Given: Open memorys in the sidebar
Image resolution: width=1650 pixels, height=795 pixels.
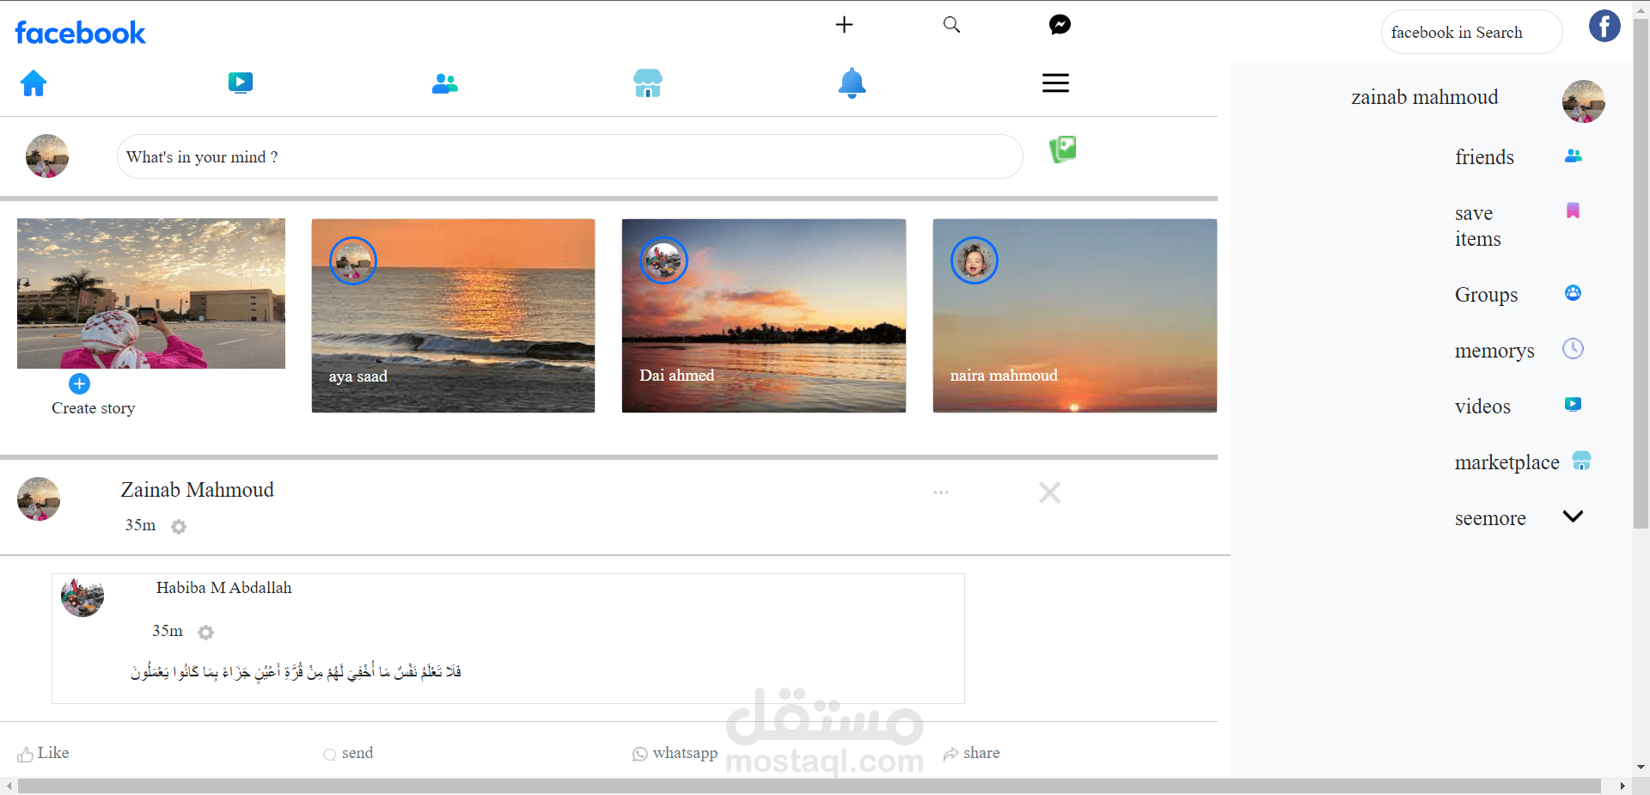Looking at the screenshot, I should (x=1494, y=351).
